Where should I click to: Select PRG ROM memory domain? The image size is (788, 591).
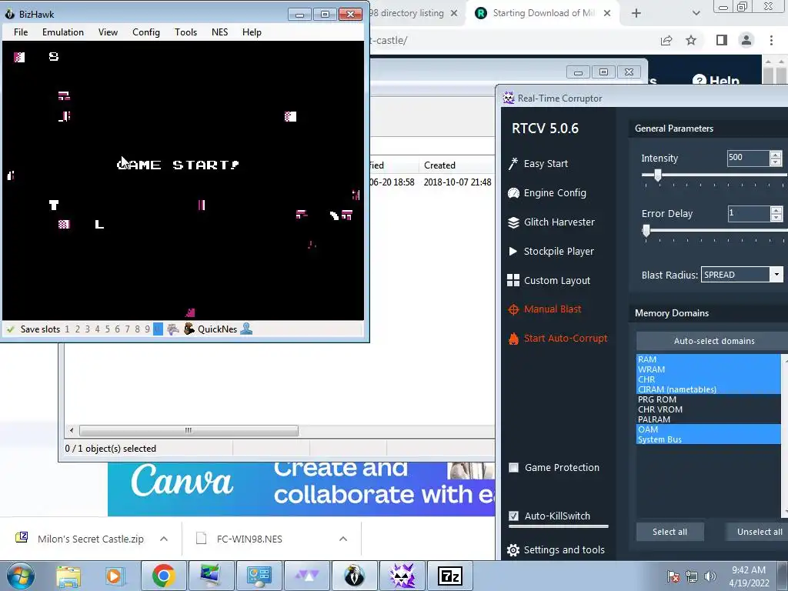(x=709, y=399)
